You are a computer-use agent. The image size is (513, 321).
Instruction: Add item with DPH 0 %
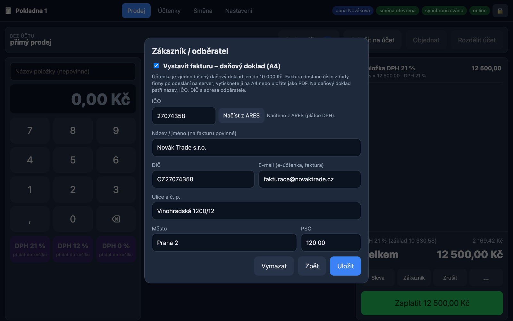click(x=116, y=249)
